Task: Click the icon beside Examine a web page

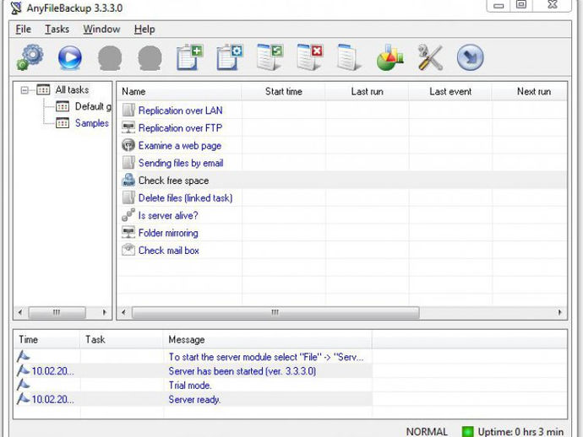Action: pyautogui.click(x=128, y=145)
